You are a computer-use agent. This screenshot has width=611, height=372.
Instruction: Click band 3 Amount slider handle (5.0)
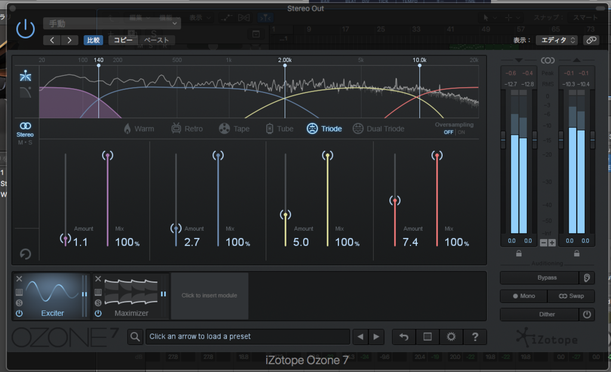(x=285, y=215)
